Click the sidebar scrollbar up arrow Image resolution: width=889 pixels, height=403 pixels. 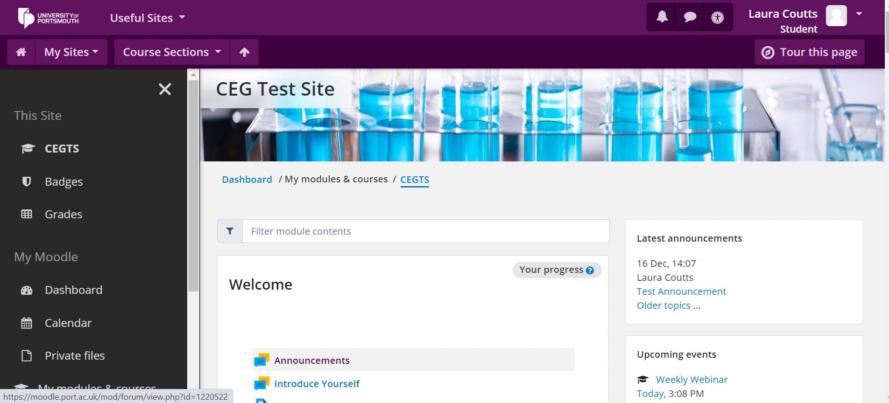point(193,74)
